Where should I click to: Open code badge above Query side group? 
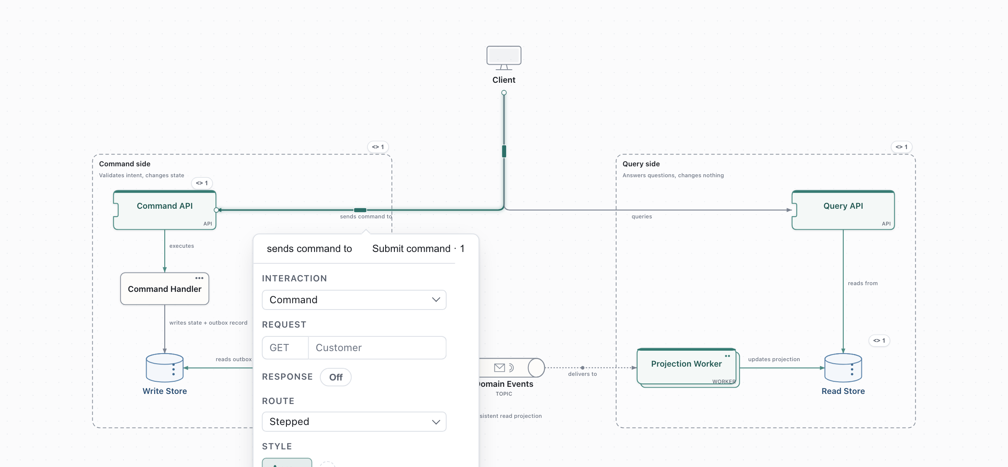point(901,147)
